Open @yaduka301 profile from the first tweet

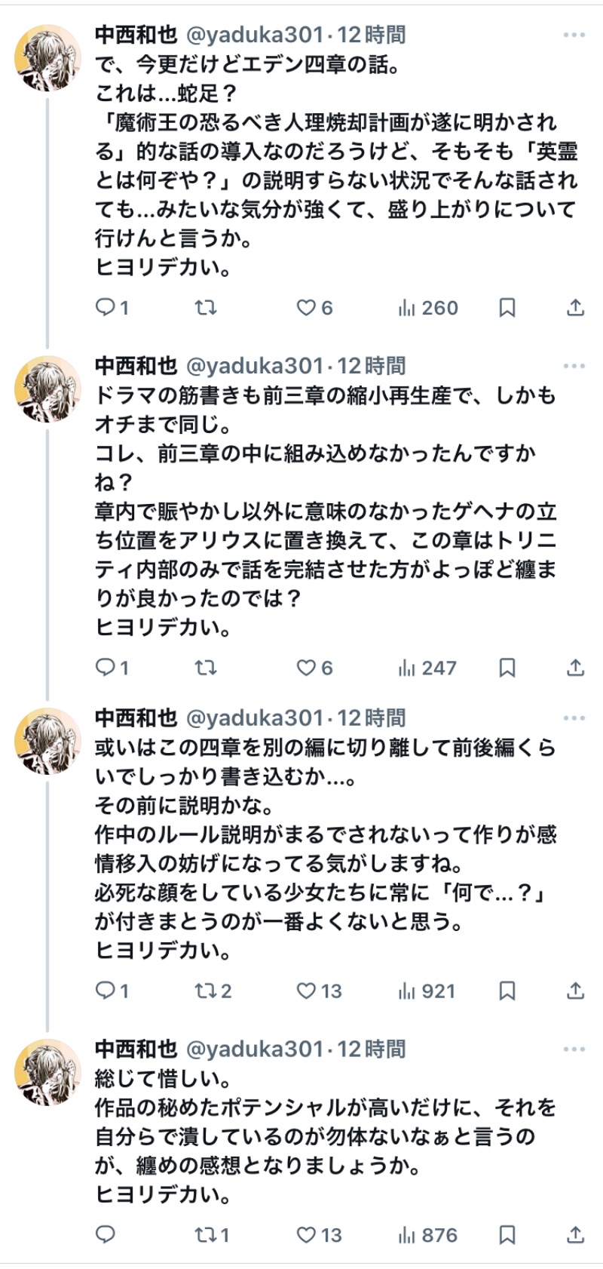pos(254,35)
